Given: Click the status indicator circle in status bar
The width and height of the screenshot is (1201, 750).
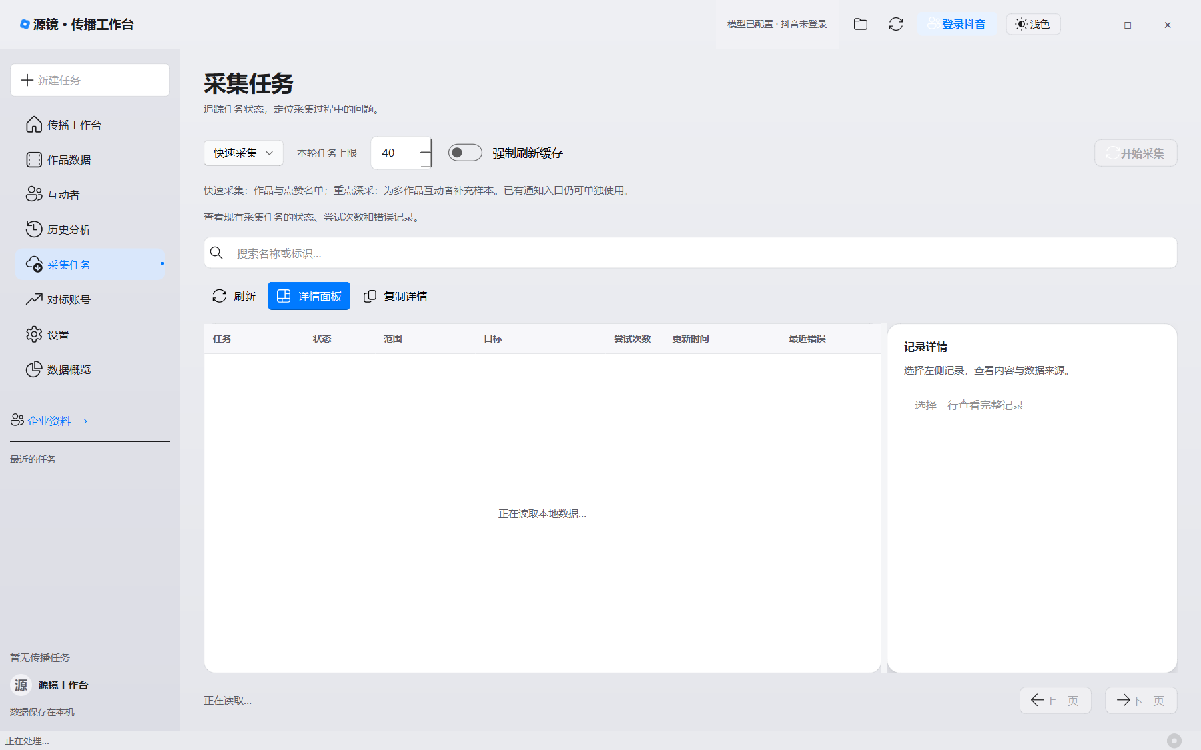Looking at the screenshot, I should click(1174, 741).
